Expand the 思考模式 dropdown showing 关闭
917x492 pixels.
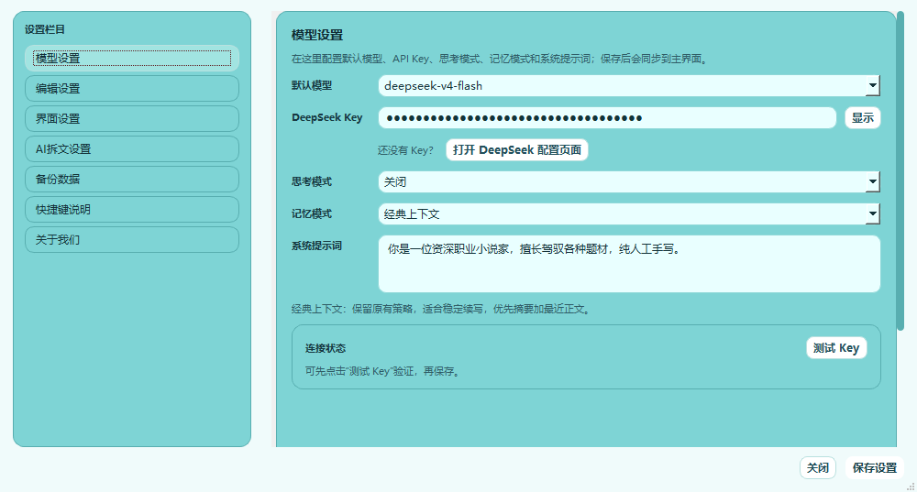[629, 181]
